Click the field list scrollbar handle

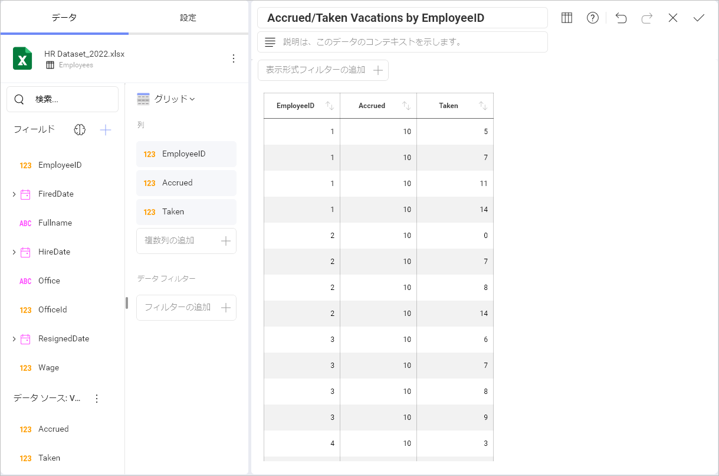coord(127,303)
